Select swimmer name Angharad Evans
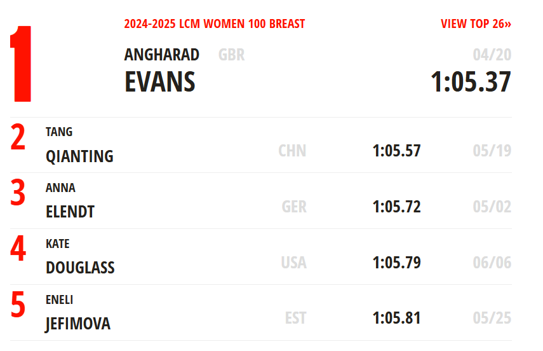 pyautogui.click(x=162, y=69)
